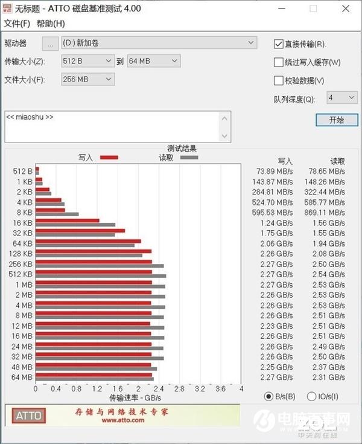Close the ATTO benchmark window

tap(346, 8)
